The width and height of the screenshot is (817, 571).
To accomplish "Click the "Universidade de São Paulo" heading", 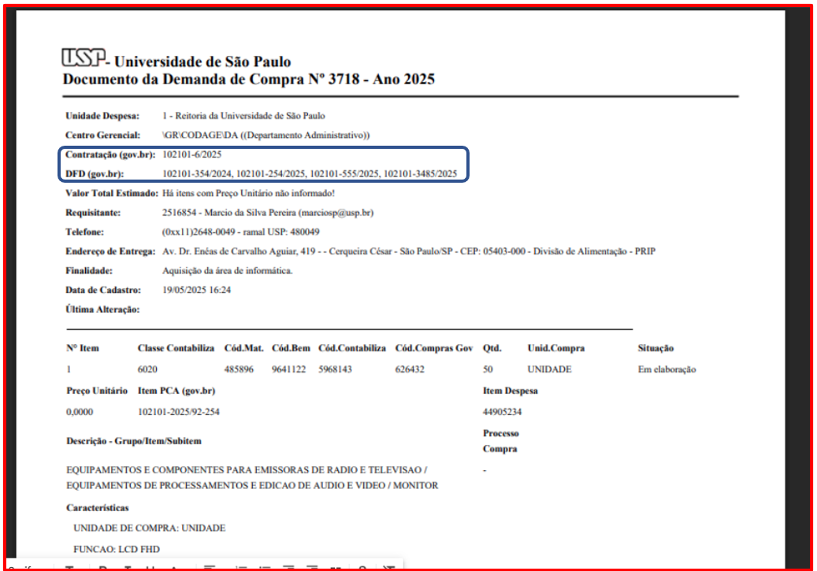I will [202, 61].
